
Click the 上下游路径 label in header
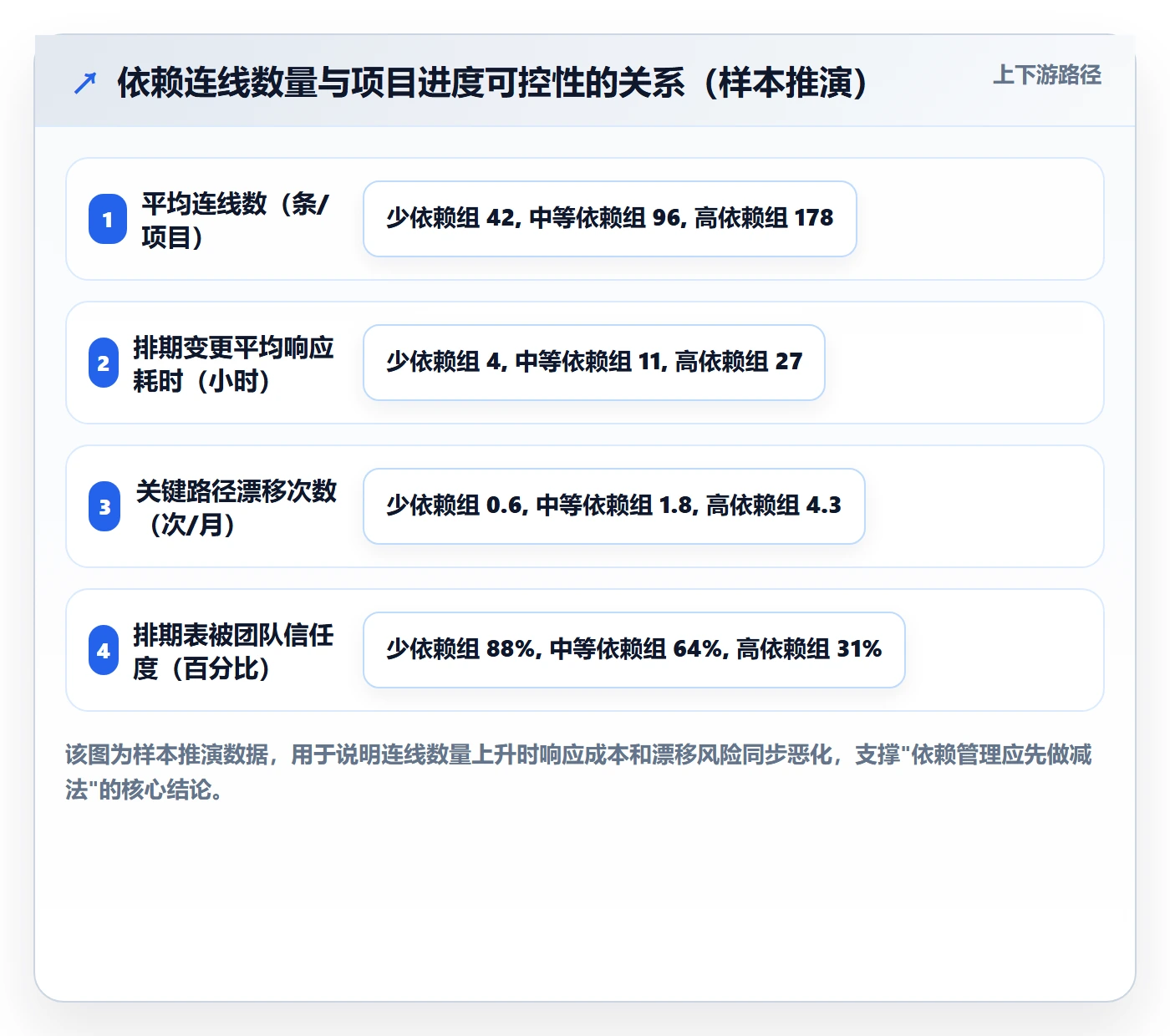1047,74
